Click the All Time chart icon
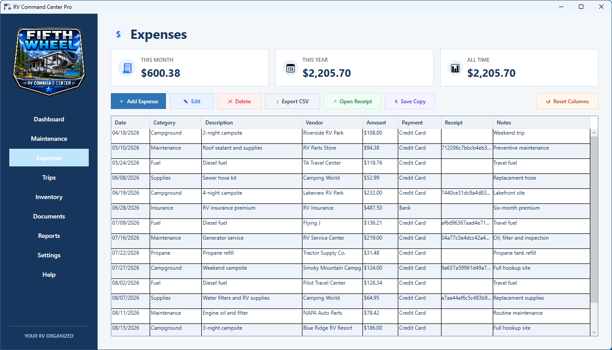Viewport: 612px width, 350px height. (455, 68)
